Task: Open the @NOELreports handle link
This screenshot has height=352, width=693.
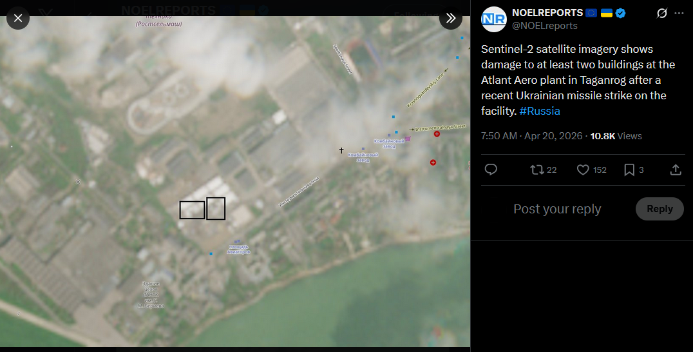Action: [545, 26]
